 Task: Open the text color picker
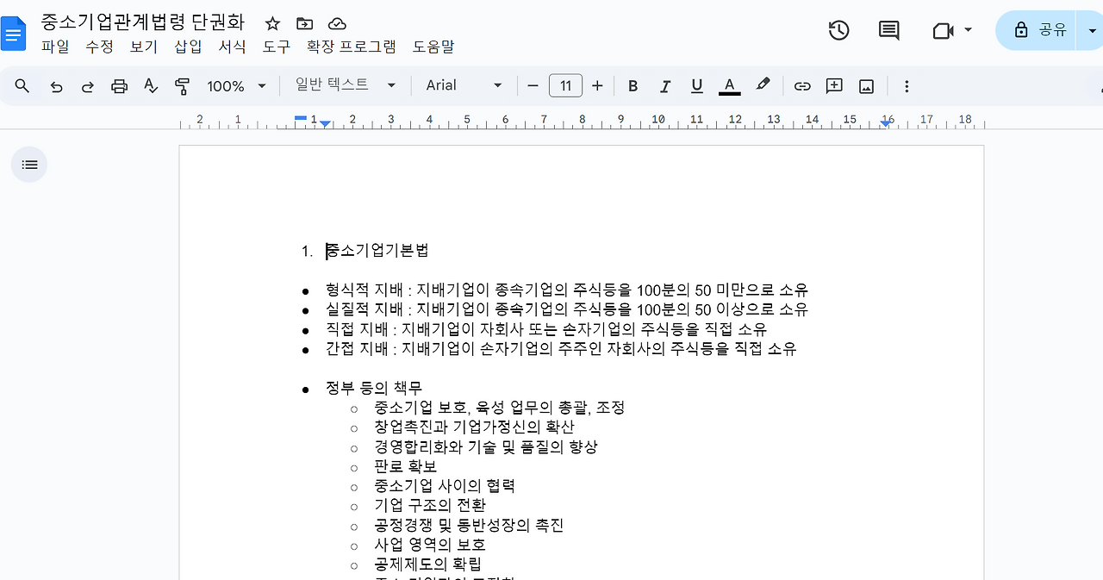[729, 85]
